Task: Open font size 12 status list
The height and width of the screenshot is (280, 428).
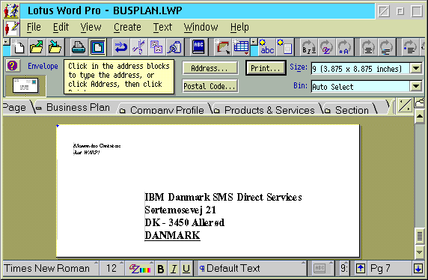Action: point(111,268)
